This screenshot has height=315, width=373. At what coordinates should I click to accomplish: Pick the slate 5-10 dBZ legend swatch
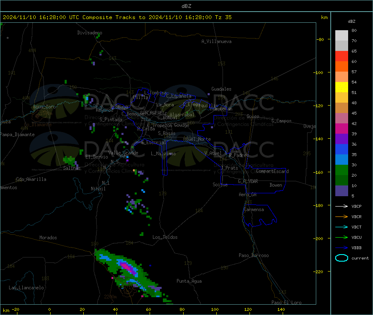[342, 191]
